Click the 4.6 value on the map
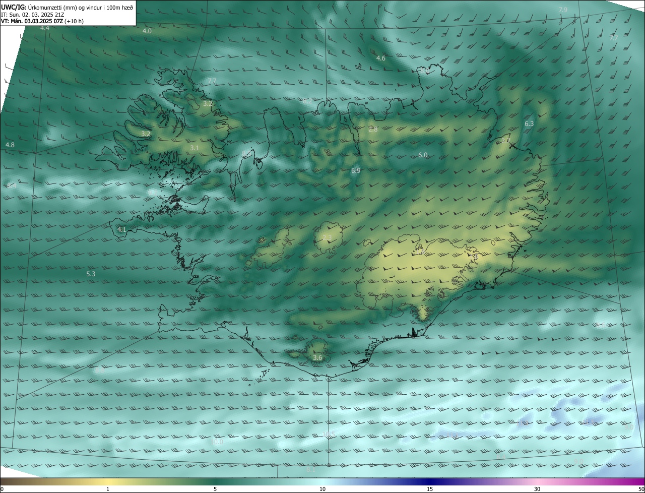The height and width of the screenshot is (493, 645). click(381, 58)
